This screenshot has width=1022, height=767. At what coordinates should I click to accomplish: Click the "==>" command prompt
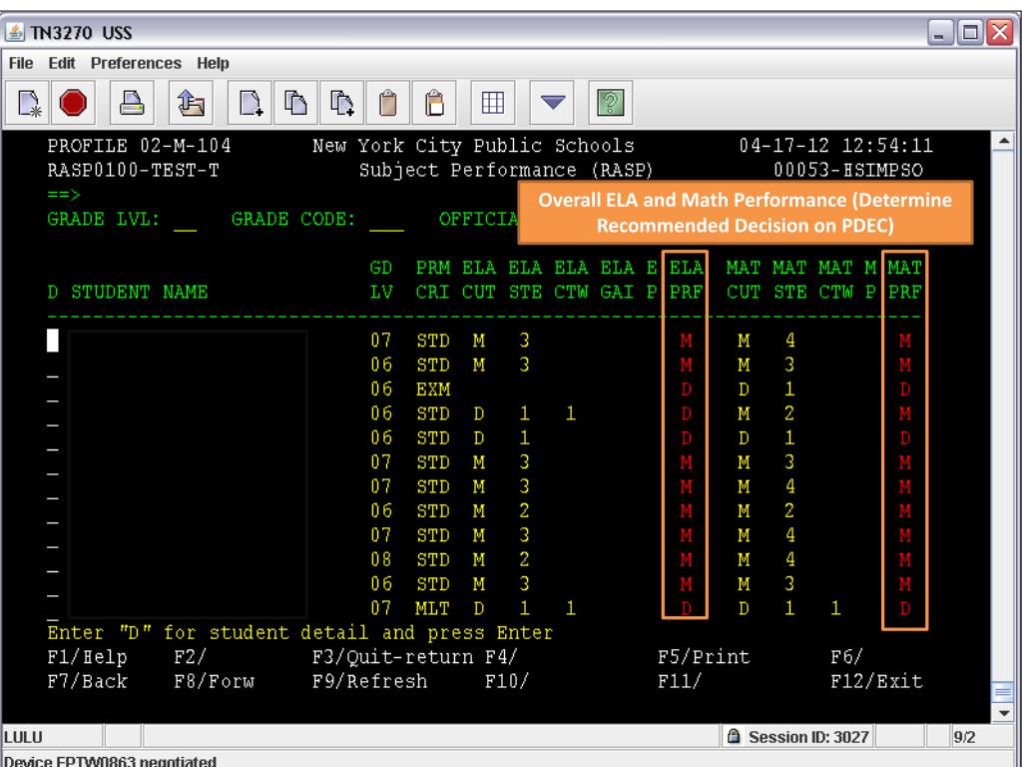(64, 195)
